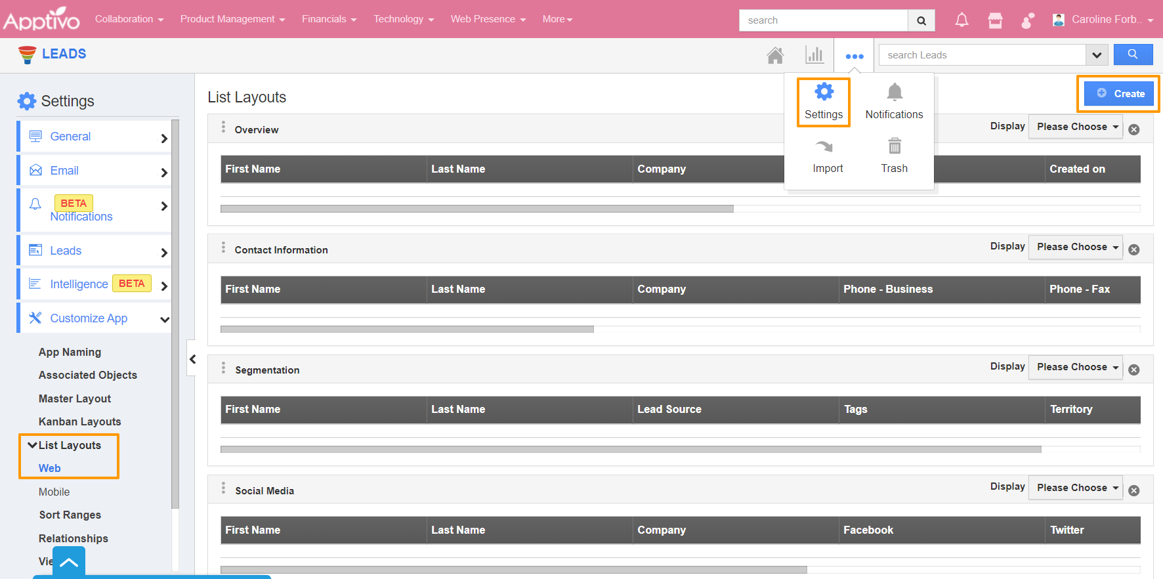Viewport: 1163px width, 579px height.
Task: Open the Leads home icon
Action: pyautogui.click(x=775, y=56)
